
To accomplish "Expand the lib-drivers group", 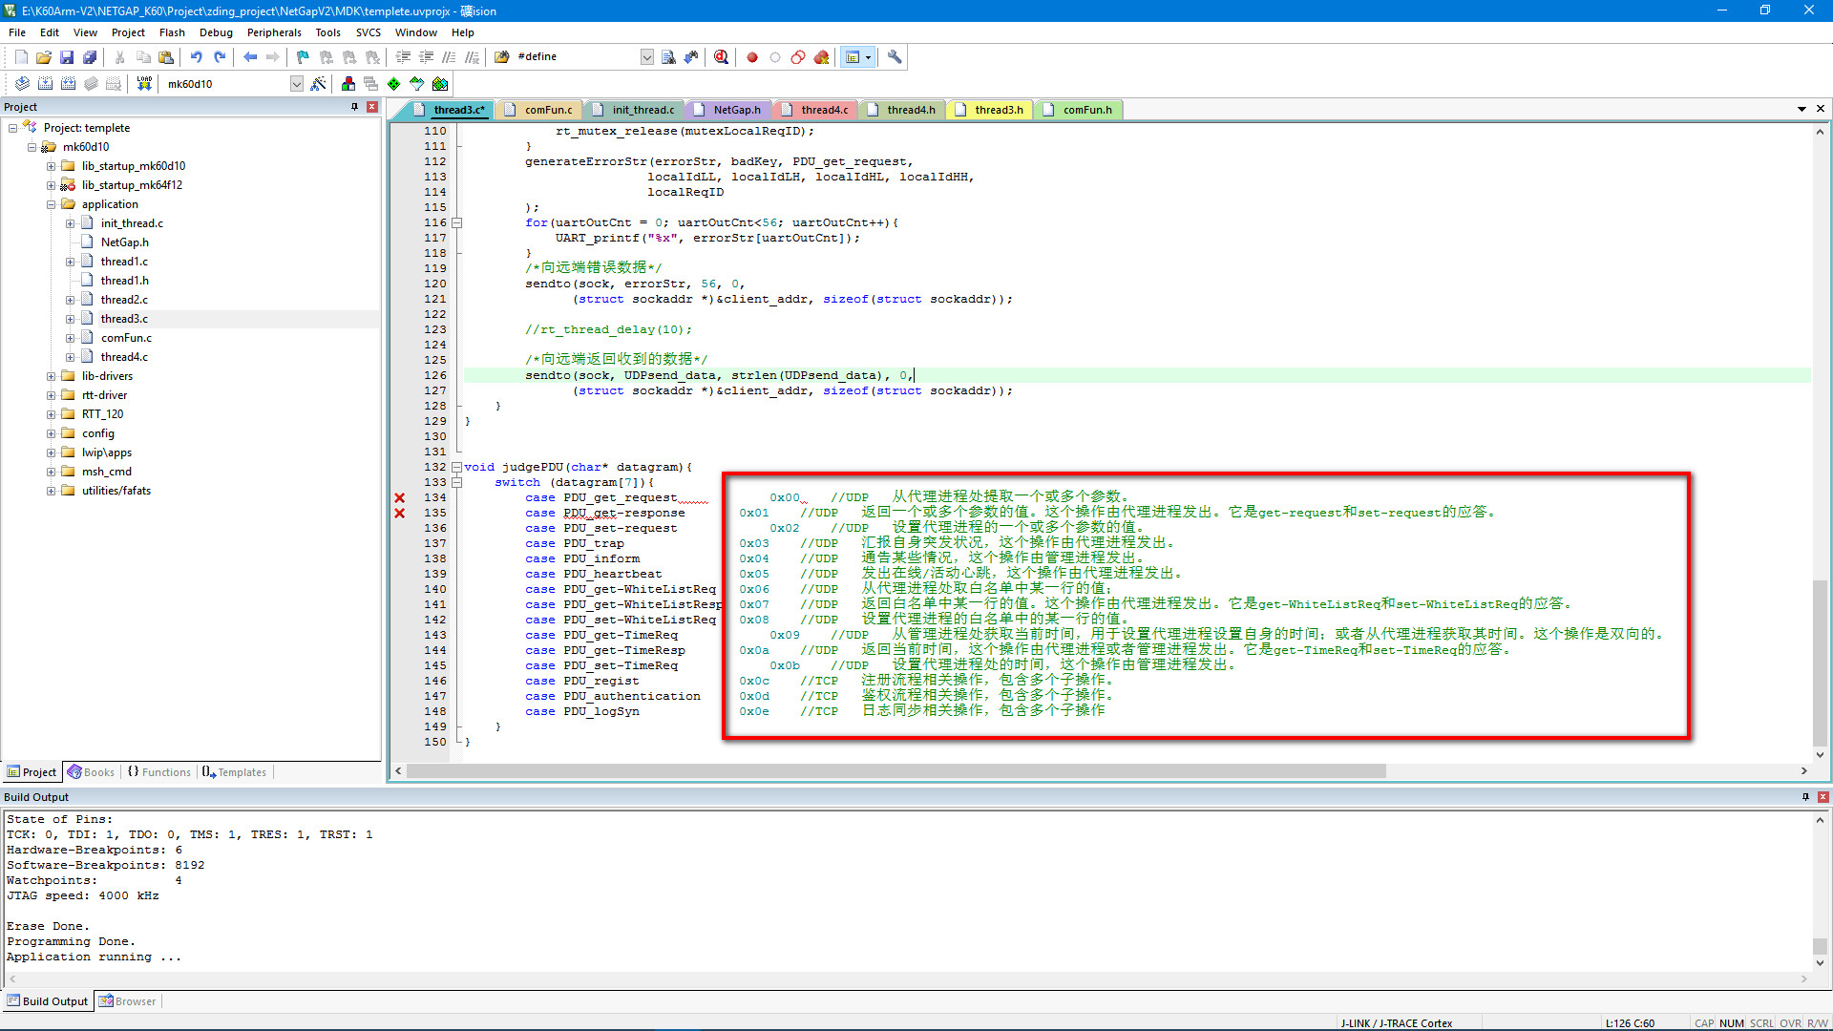I will tap(52, 376).
